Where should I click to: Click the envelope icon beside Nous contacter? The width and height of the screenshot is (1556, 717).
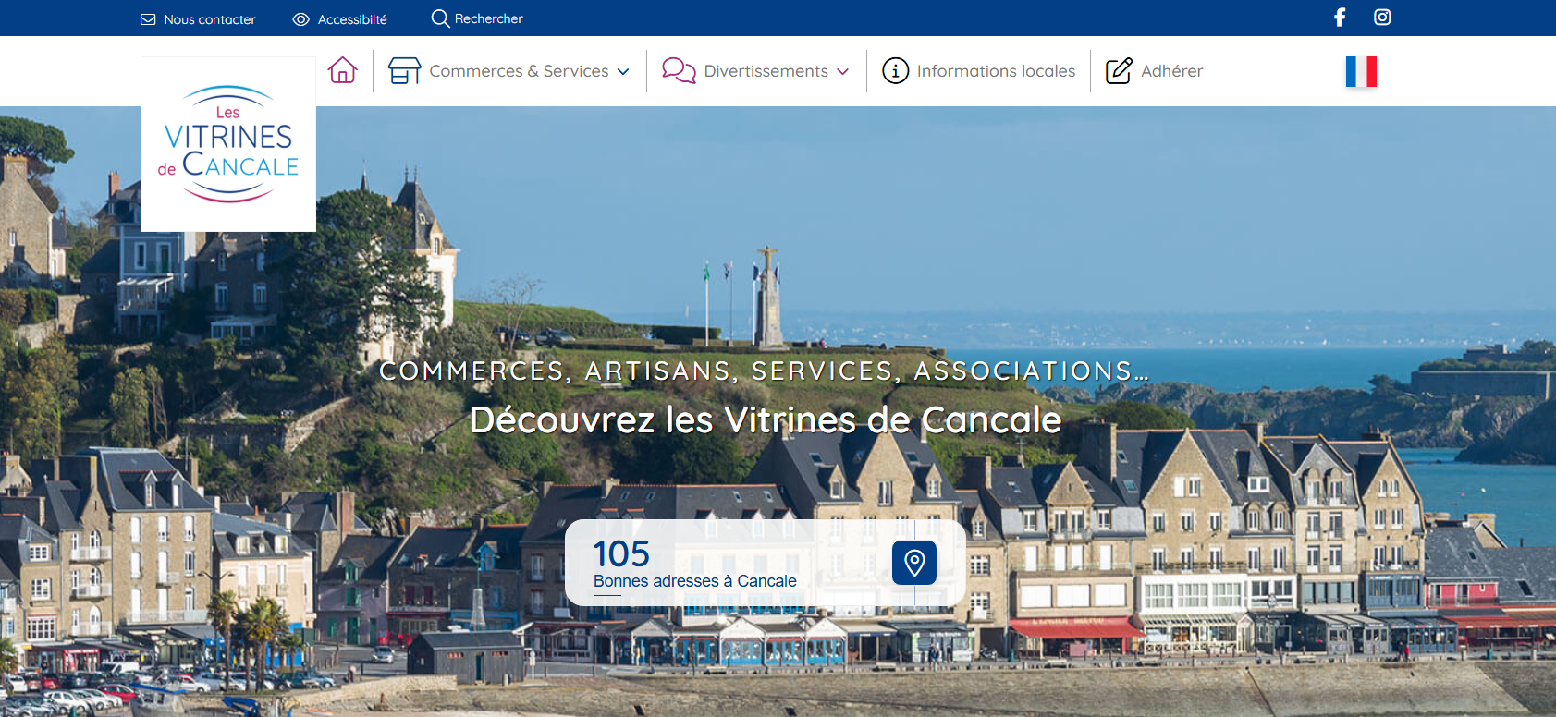(x=148, y=19)
